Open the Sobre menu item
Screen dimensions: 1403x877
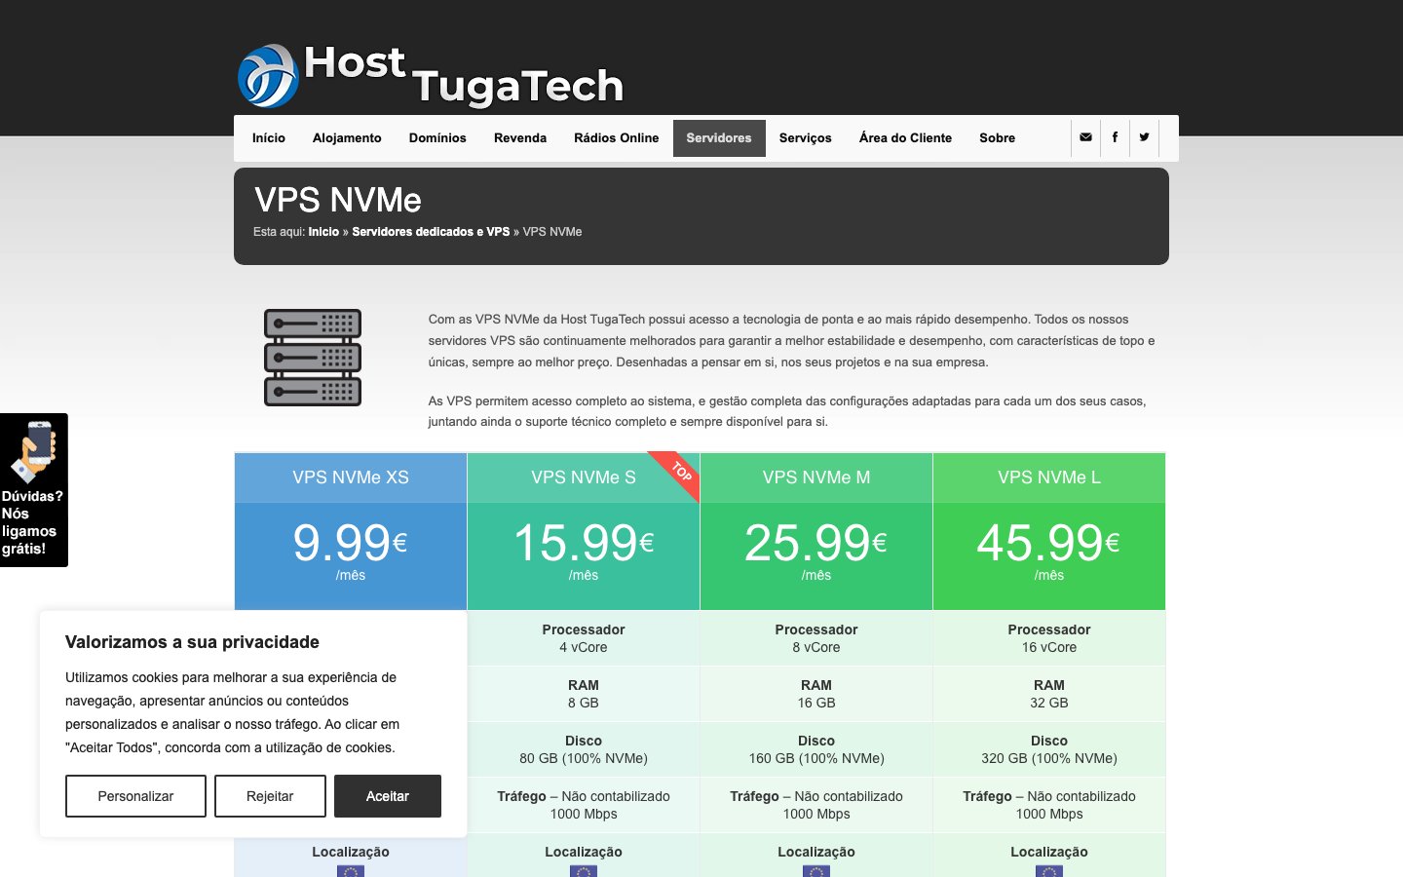point(997,138)
